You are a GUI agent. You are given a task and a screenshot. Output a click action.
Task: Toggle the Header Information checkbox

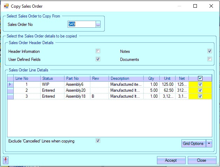[x=98, y=51]
